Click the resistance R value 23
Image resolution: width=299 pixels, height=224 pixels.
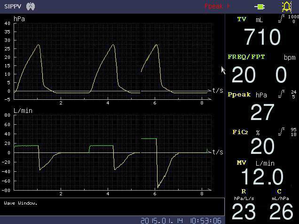244,212
